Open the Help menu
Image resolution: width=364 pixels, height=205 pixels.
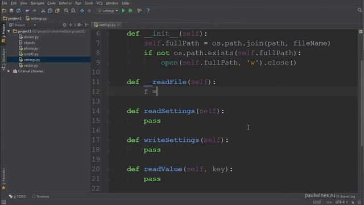coord(125,3)
